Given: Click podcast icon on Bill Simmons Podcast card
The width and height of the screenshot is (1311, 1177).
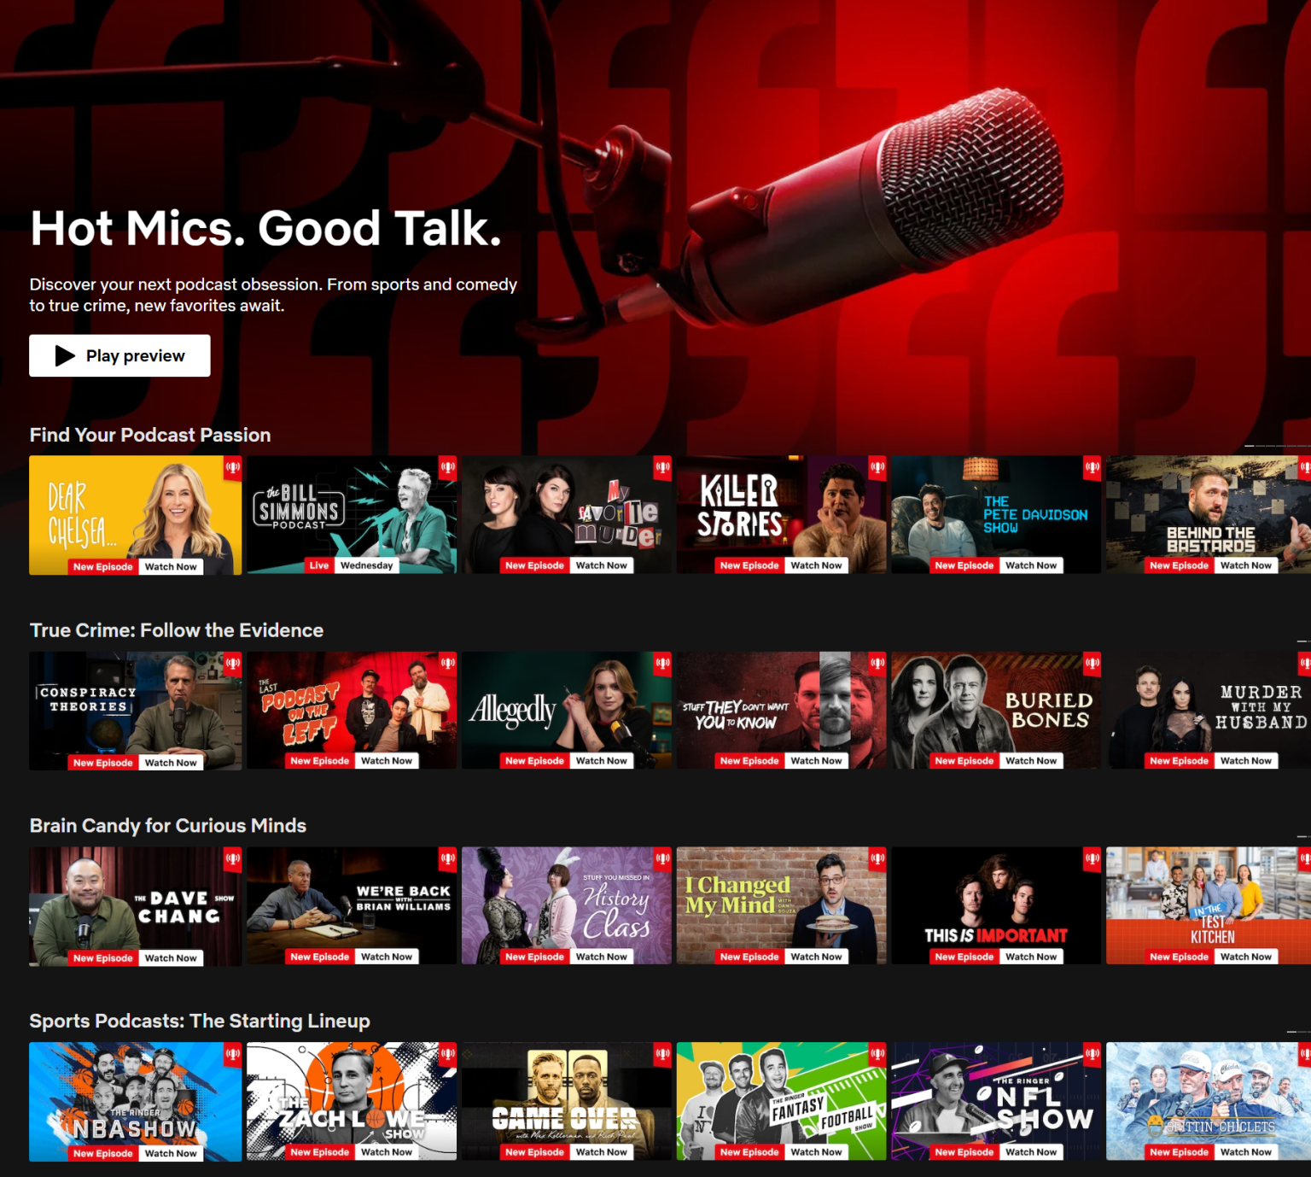Looking at the screenshot, I should (448, 466).
